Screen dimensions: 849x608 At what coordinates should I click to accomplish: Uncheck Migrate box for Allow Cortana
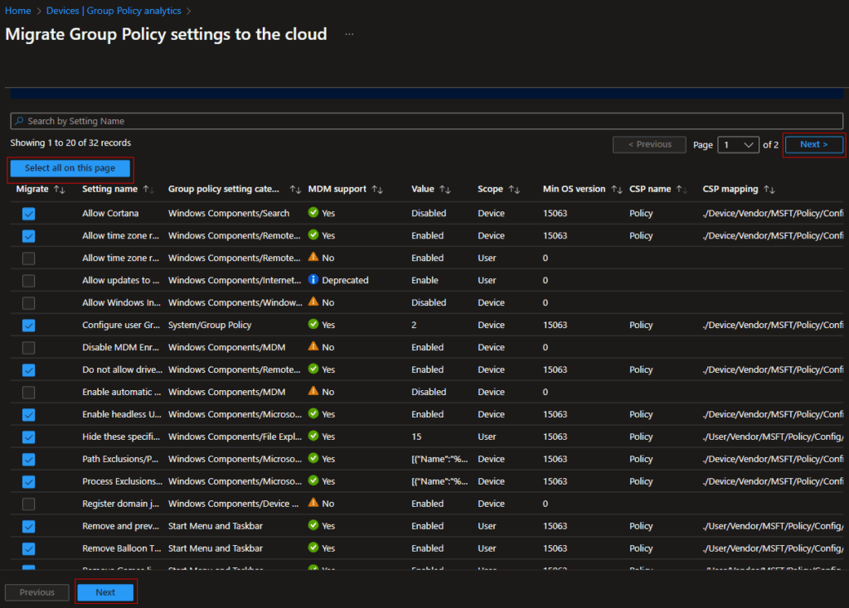[x=29, y=214]
